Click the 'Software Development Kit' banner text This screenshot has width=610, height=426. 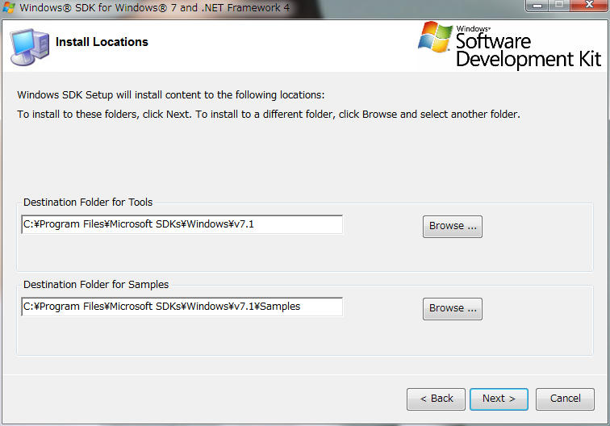pos(529,51)
